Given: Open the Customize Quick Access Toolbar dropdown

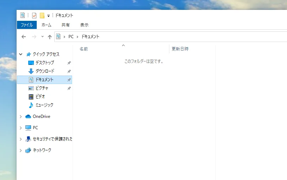Looking at the screenshot, I should 48,16.
